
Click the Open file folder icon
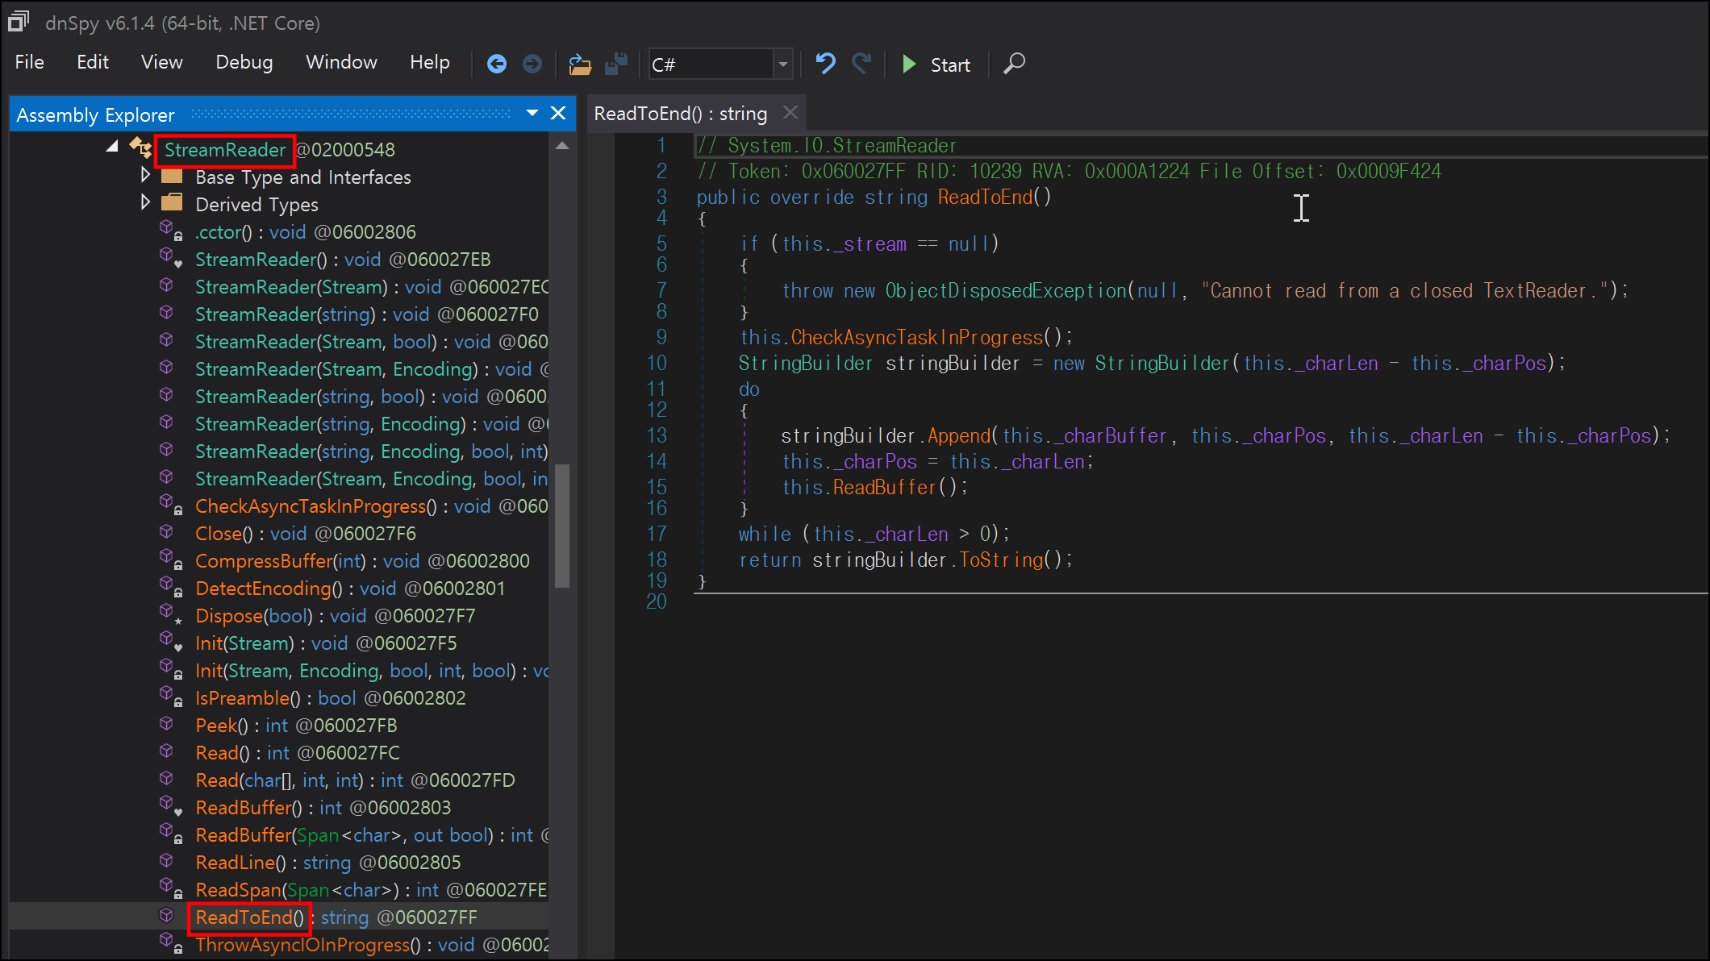click(x=580, y=64)
